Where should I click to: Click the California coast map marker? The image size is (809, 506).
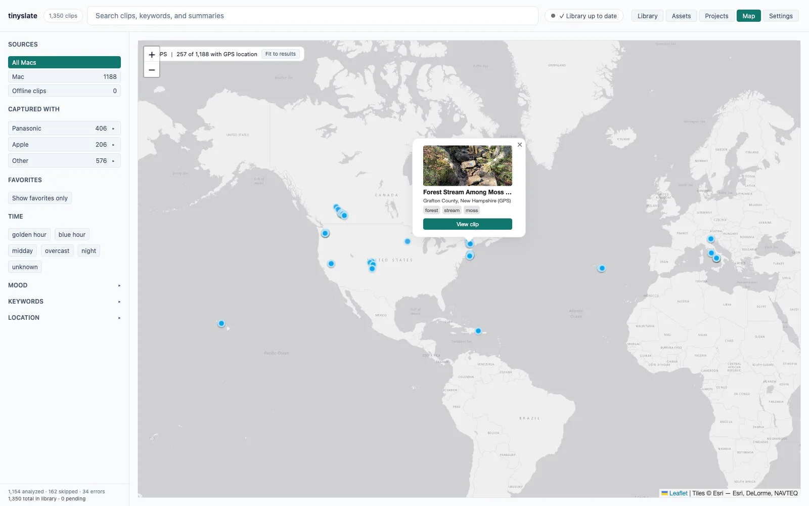point(331,264)
